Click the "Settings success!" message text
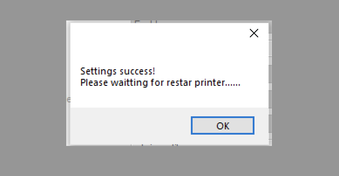 point(118,71)
